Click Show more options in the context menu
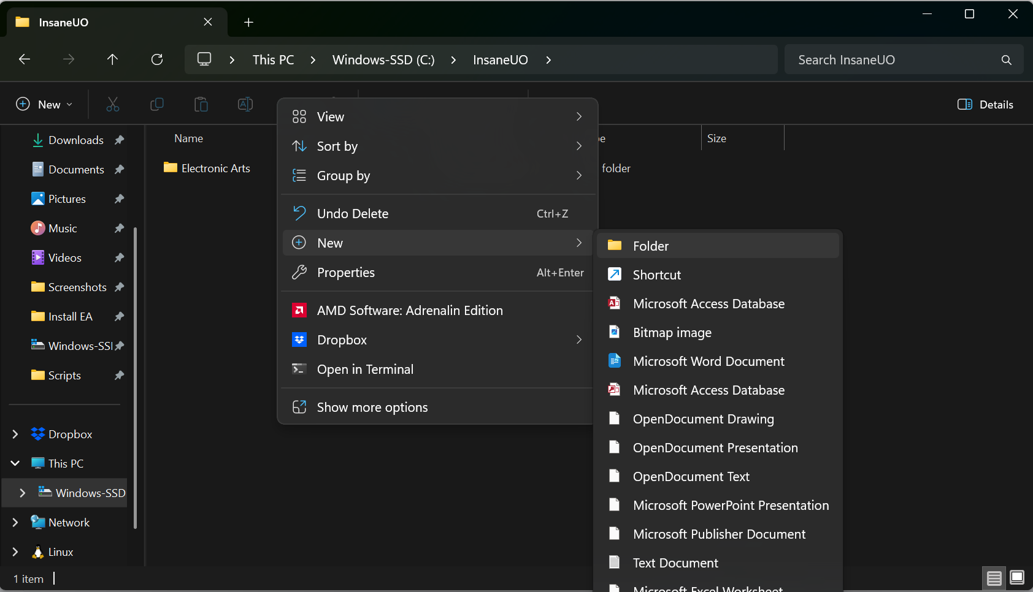This screenshot has height=592, width=1033. pyautogui.click(x=372, y=408)
